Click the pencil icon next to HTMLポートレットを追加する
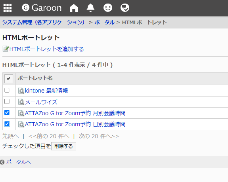Image resolution: width=228 pixels, height=182 pixels. pyautogui.click(x=6, y=49)
